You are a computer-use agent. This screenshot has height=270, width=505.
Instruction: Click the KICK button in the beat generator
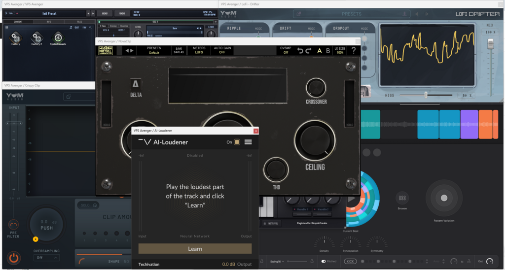tap(350, 261)
